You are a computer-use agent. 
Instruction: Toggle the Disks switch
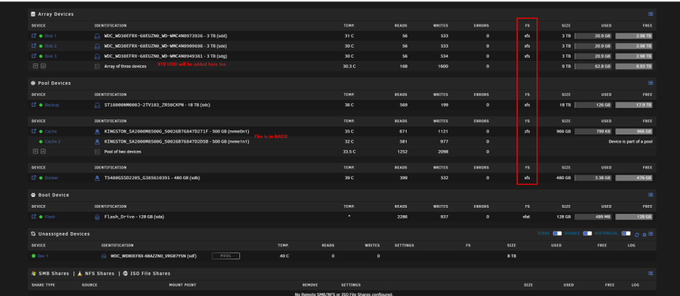pyautogui.click(x=558, y=234)
